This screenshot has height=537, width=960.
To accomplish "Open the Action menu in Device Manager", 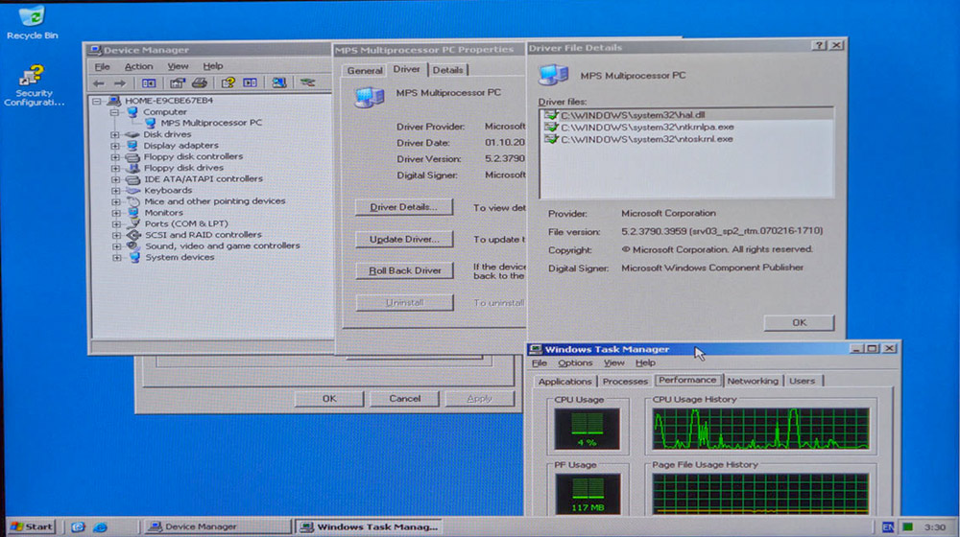I will 138,66.
